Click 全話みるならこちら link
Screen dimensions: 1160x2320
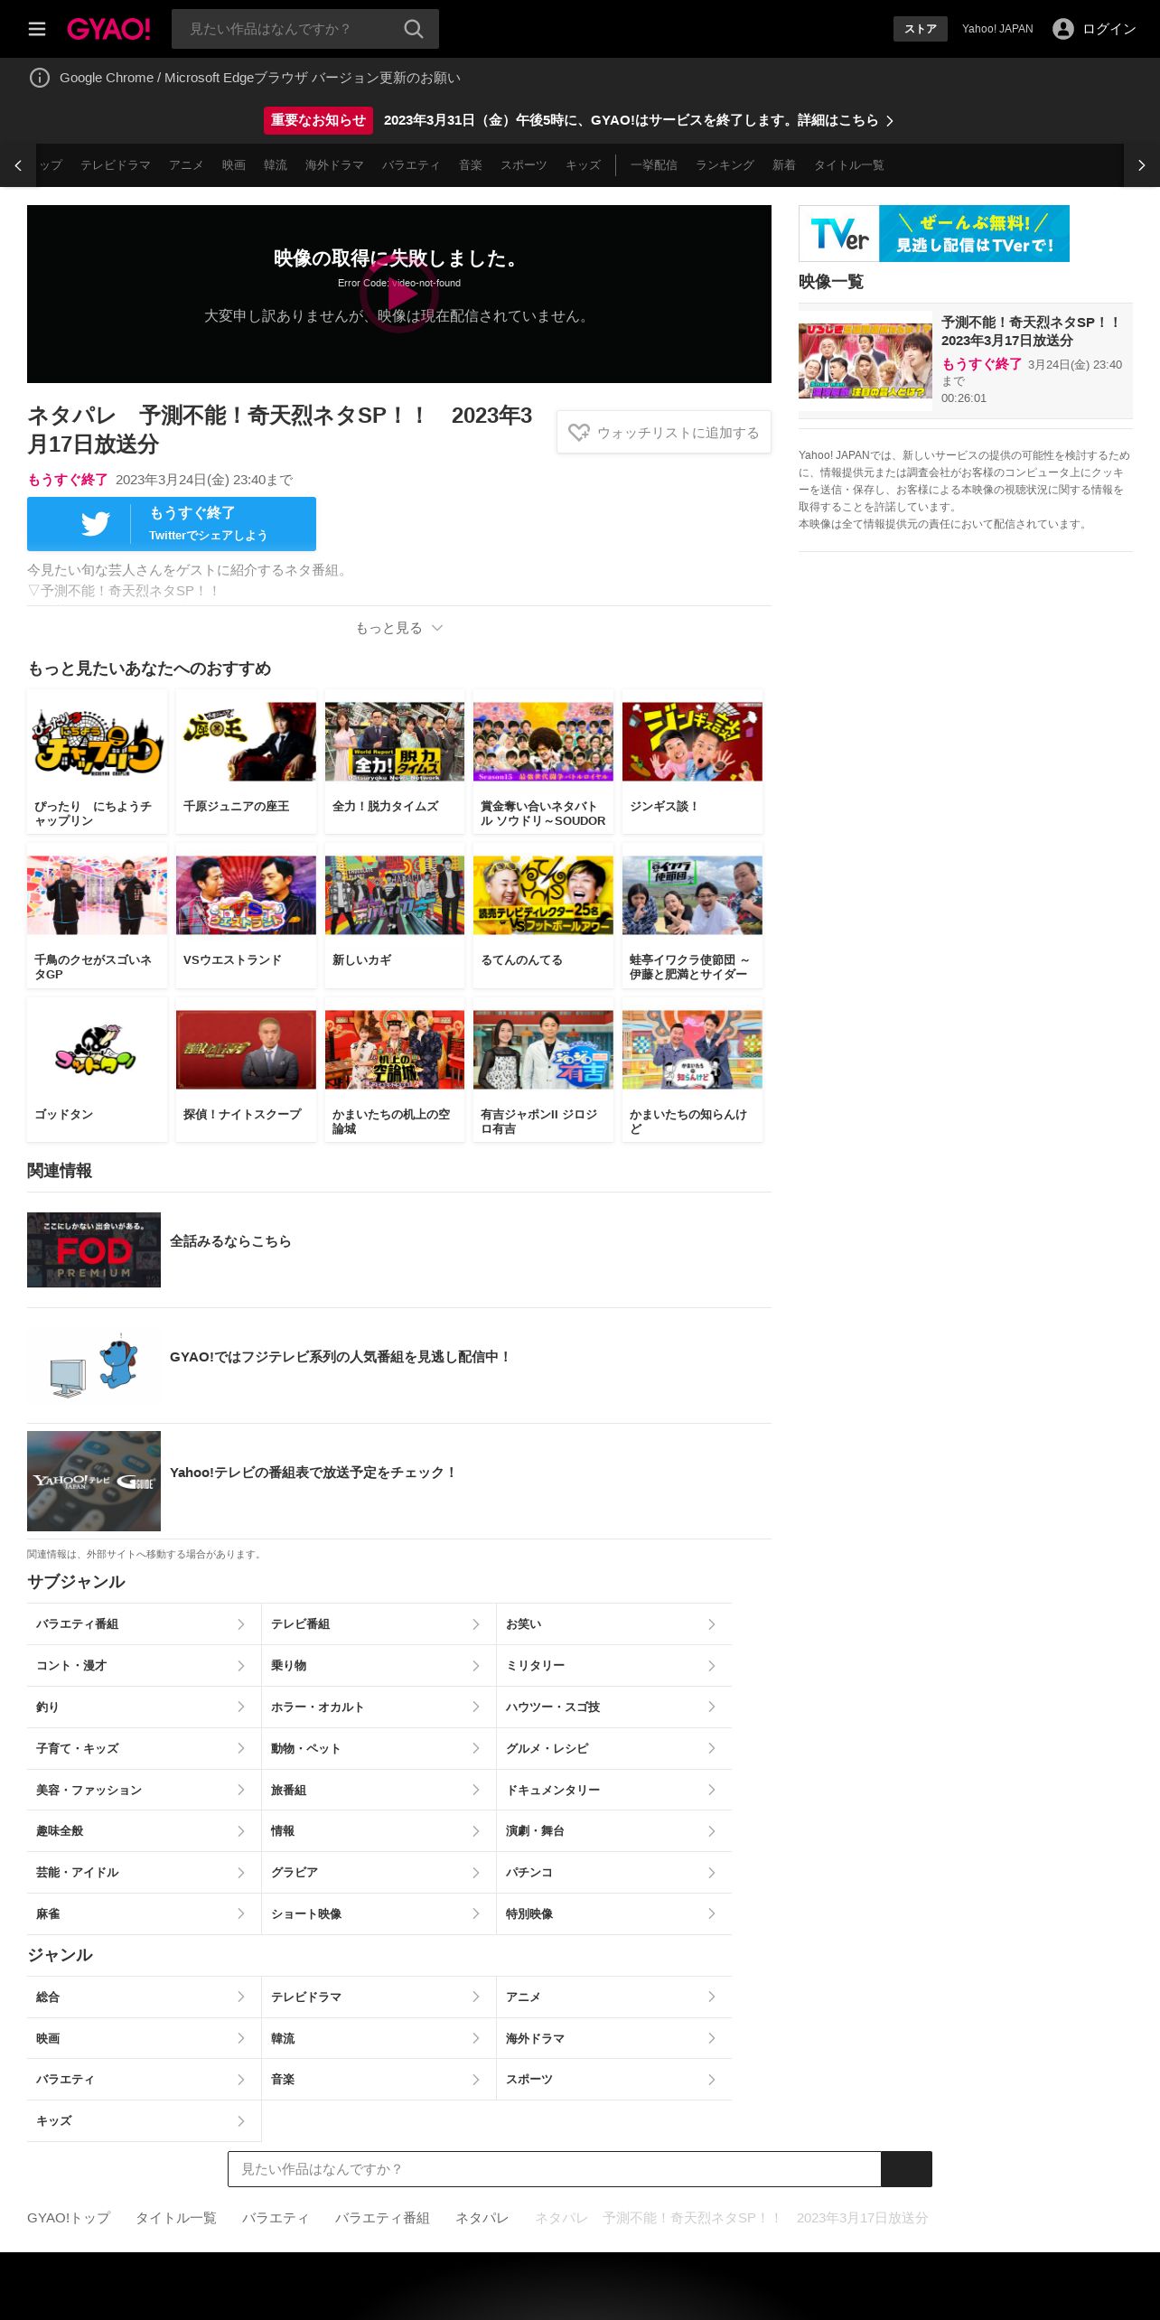click(x=230, y=1241)
